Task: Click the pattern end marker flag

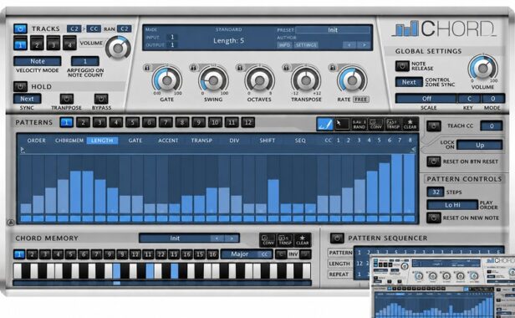Action: point(413,150)
